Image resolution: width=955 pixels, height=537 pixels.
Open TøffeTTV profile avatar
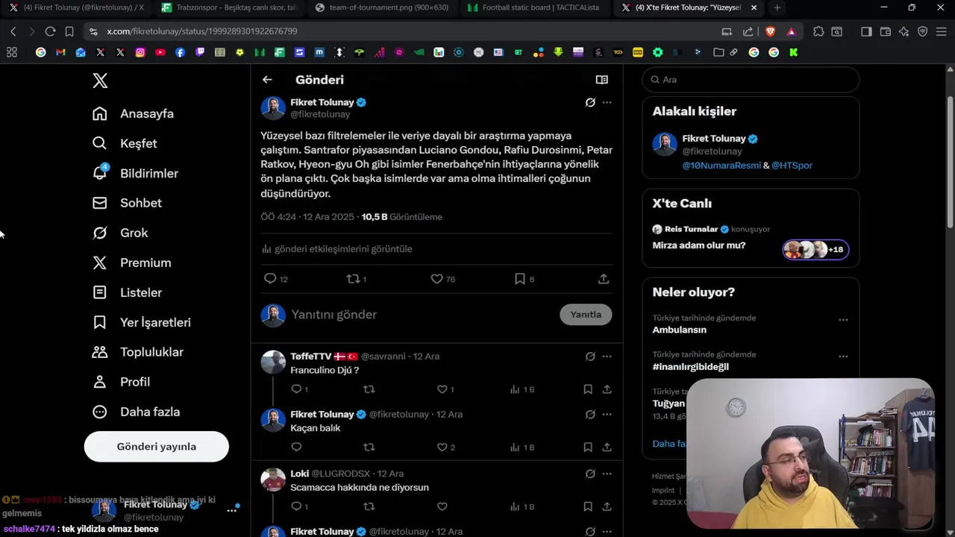tap(273, 362)
